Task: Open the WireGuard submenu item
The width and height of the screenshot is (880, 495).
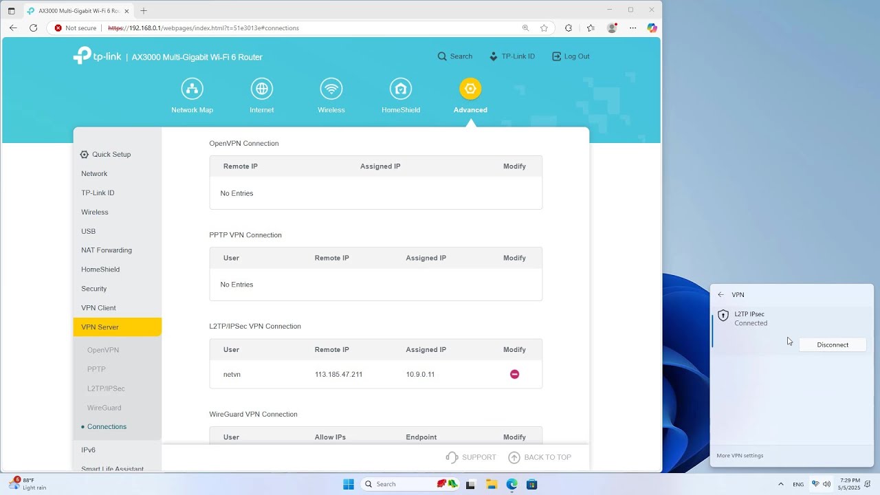Action: coord(104,408)
